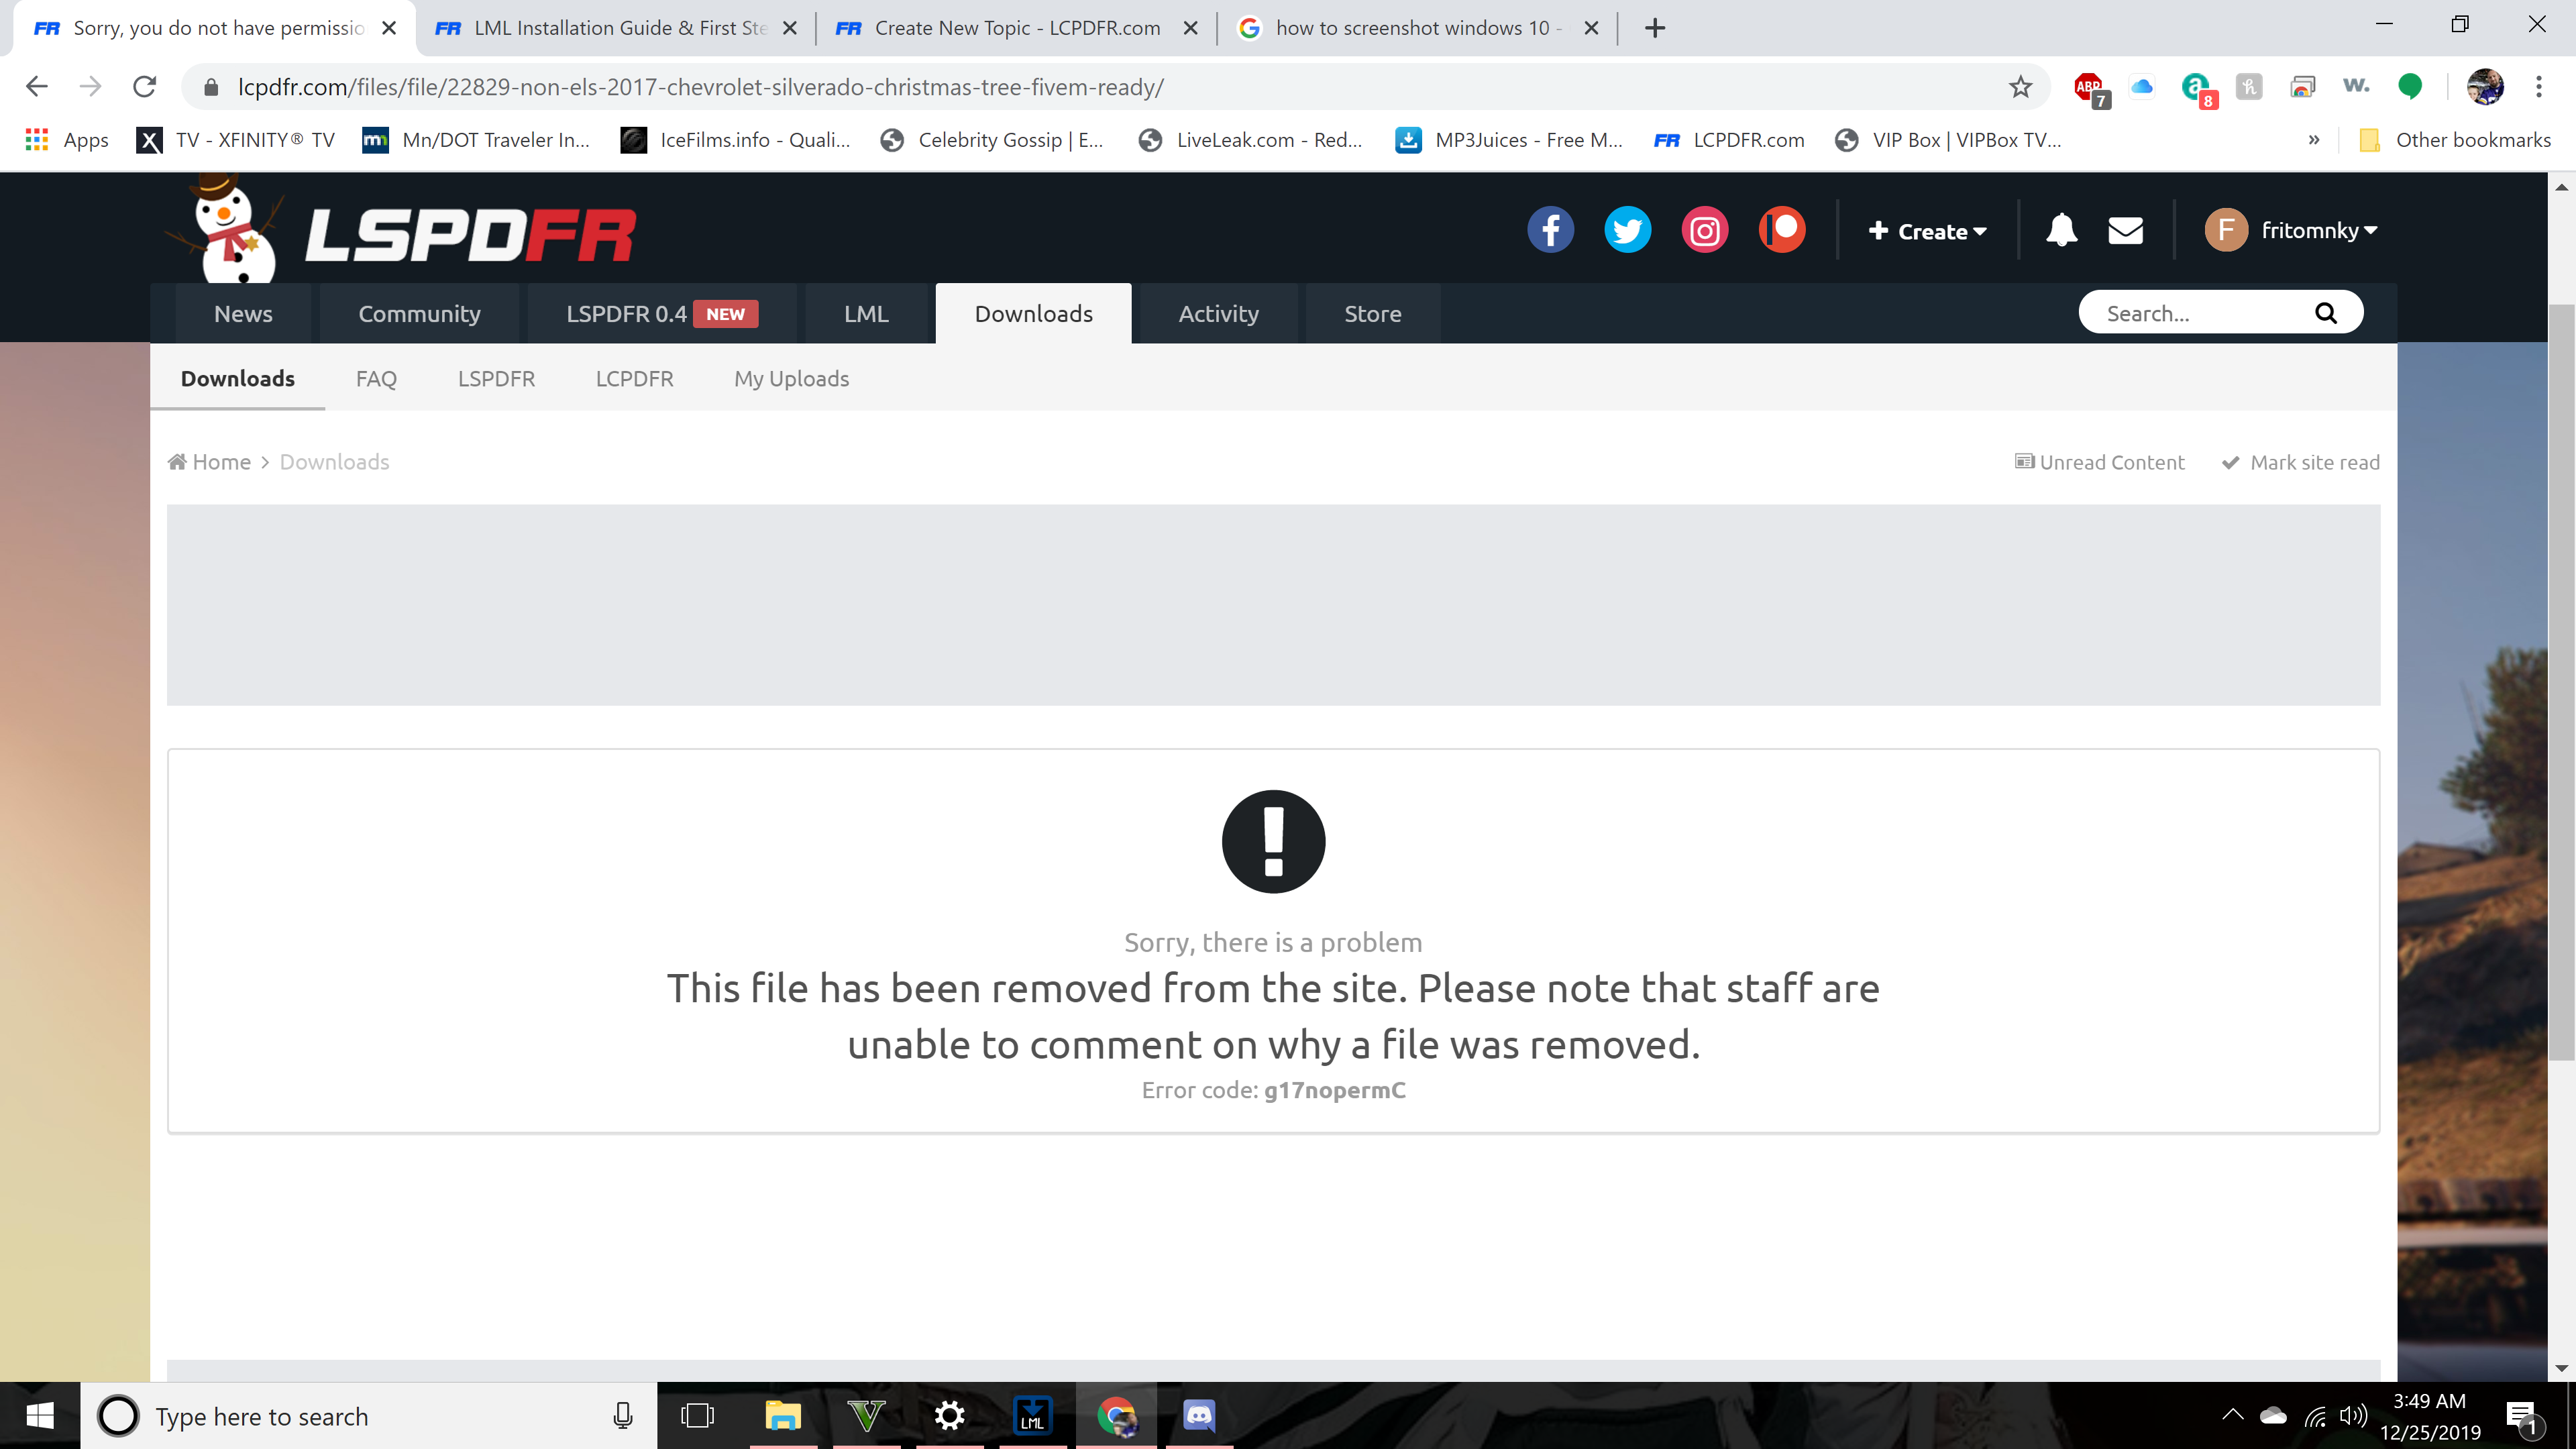Select the My Uploads sub-tab
2576x1449 pixels.
pos(791,378)
